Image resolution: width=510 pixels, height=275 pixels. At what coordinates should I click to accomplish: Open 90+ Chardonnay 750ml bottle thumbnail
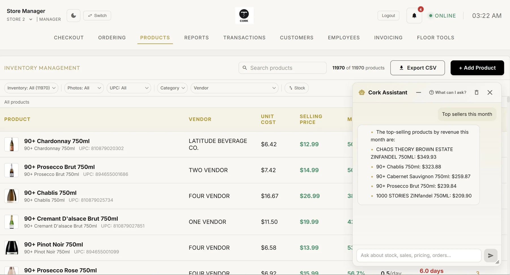[x=12, y=144]
